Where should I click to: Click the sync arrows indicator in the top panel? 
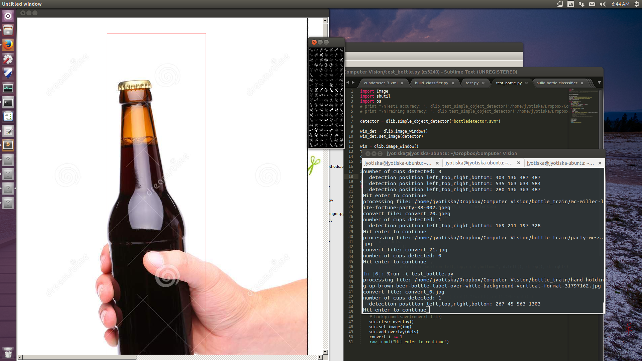tap(581, 4)
